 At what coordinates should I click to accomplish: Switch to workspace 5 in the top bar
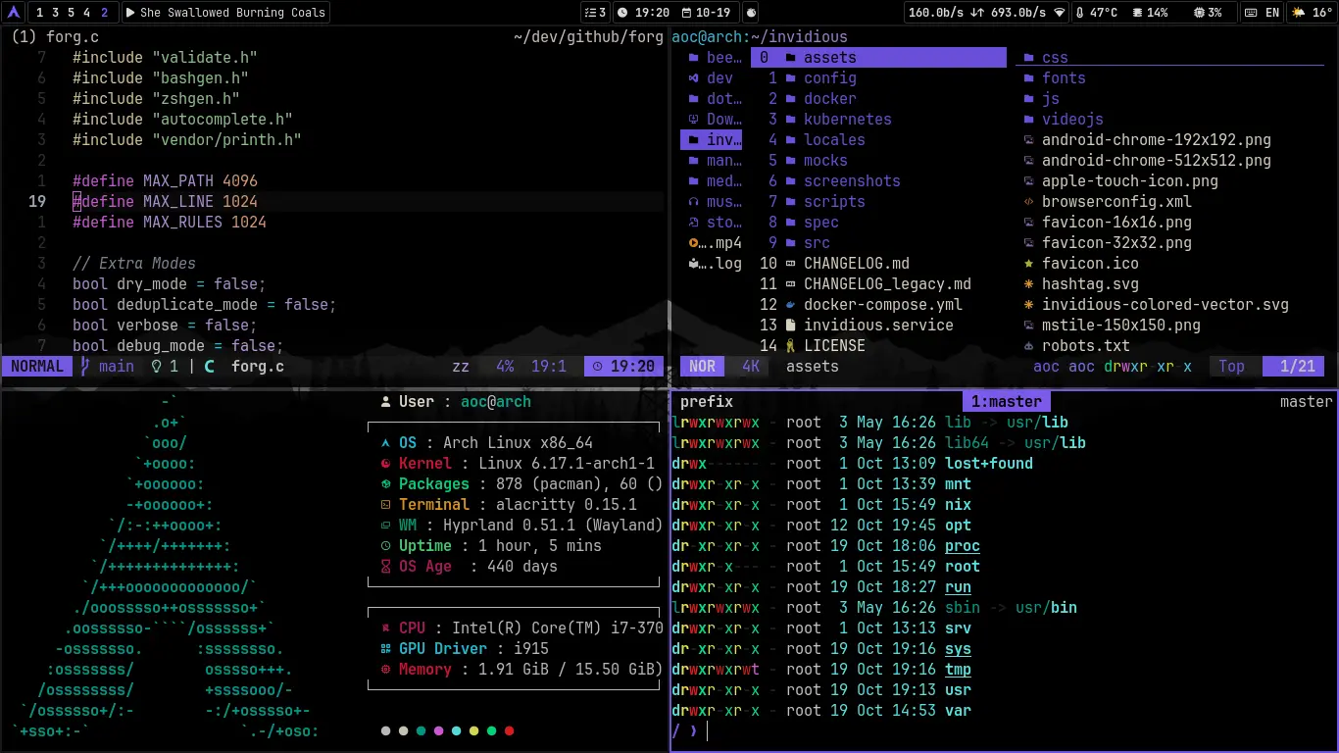(x=72, y=13)
